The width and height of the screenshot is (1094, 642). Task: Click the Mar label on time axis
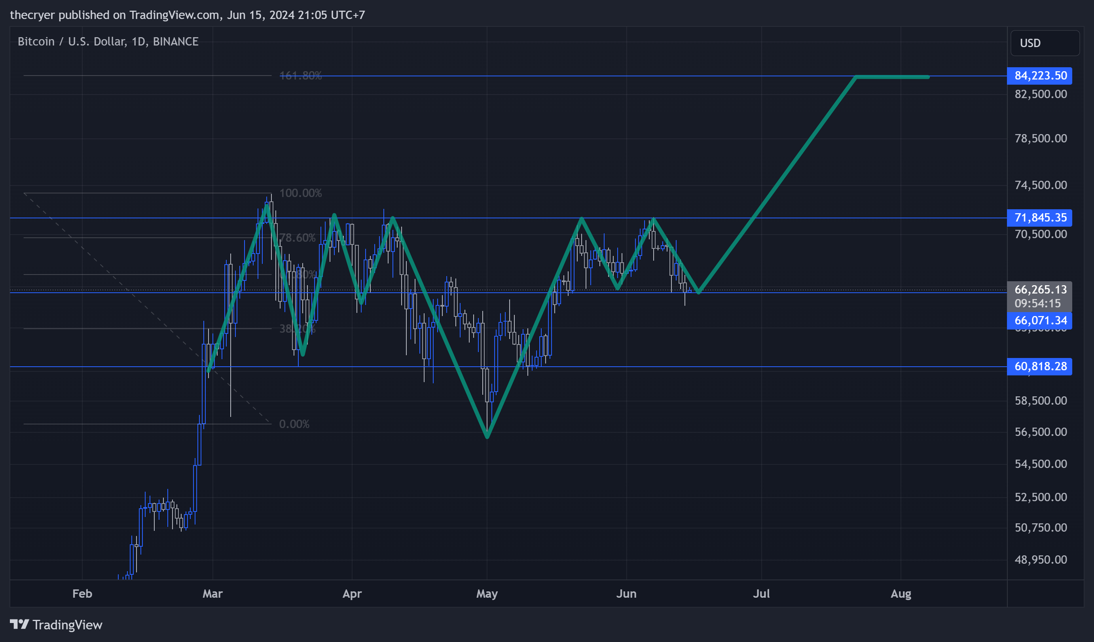tap(213, 593)
